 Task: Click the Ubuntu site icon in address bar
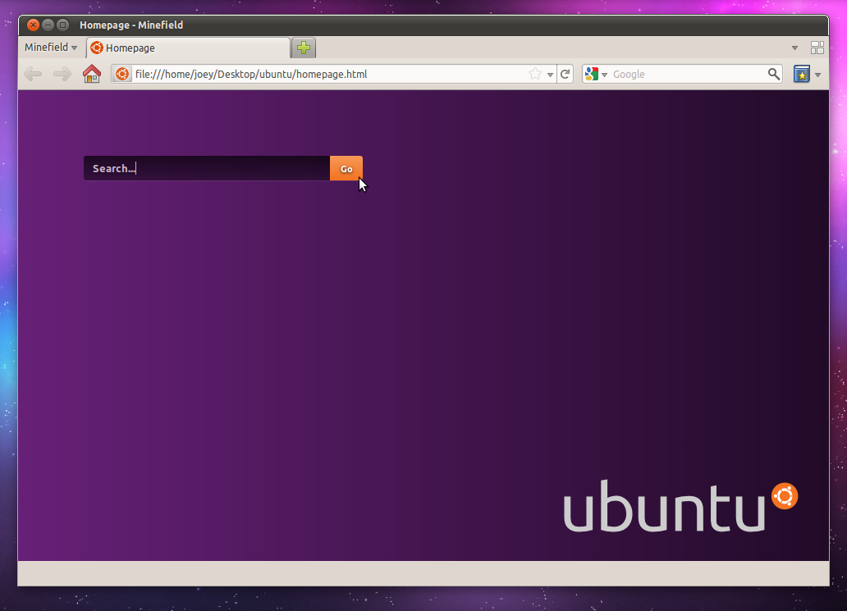click(x=122, y=74)
